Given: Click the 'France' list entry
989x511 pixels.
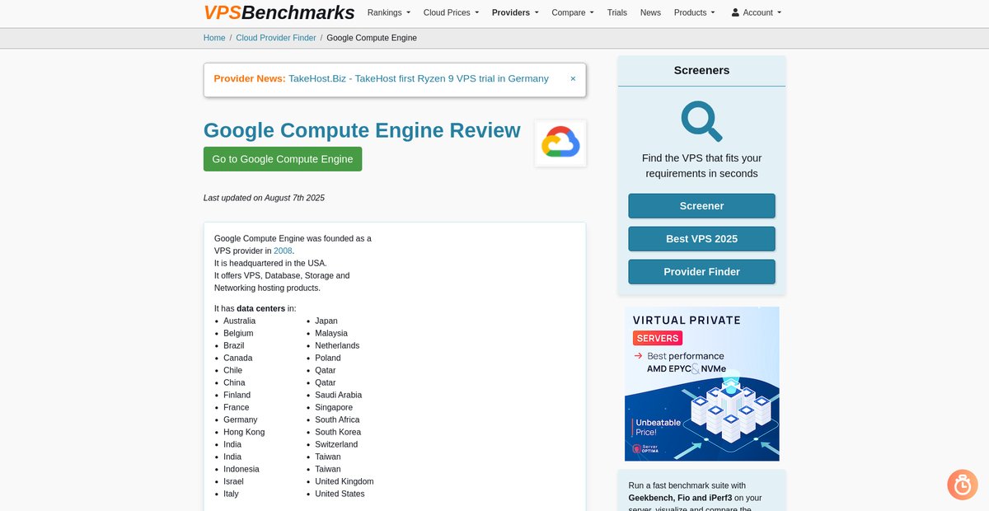Looking at the screenshot, I should click(236, 407).
